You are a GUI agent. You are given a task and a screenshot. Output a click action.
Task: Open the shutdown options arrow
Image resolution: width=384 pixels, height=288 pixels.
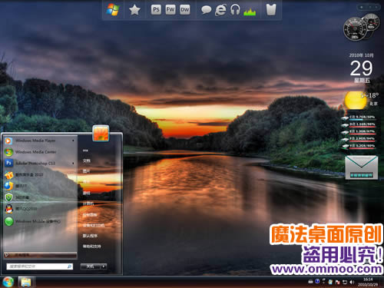tap(104, 266)
